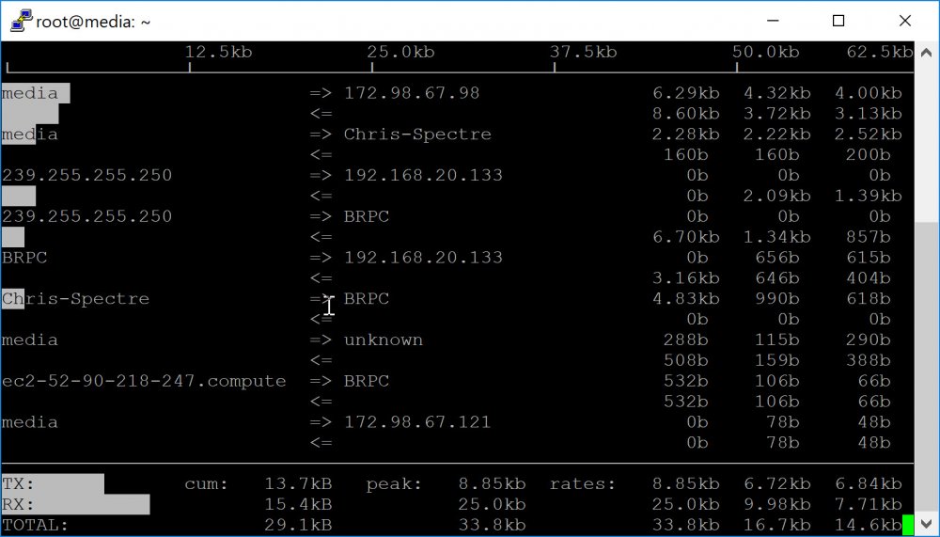The image size is (940, 537).
Task: Click the cum: label
Action: (x=207, y=483)
